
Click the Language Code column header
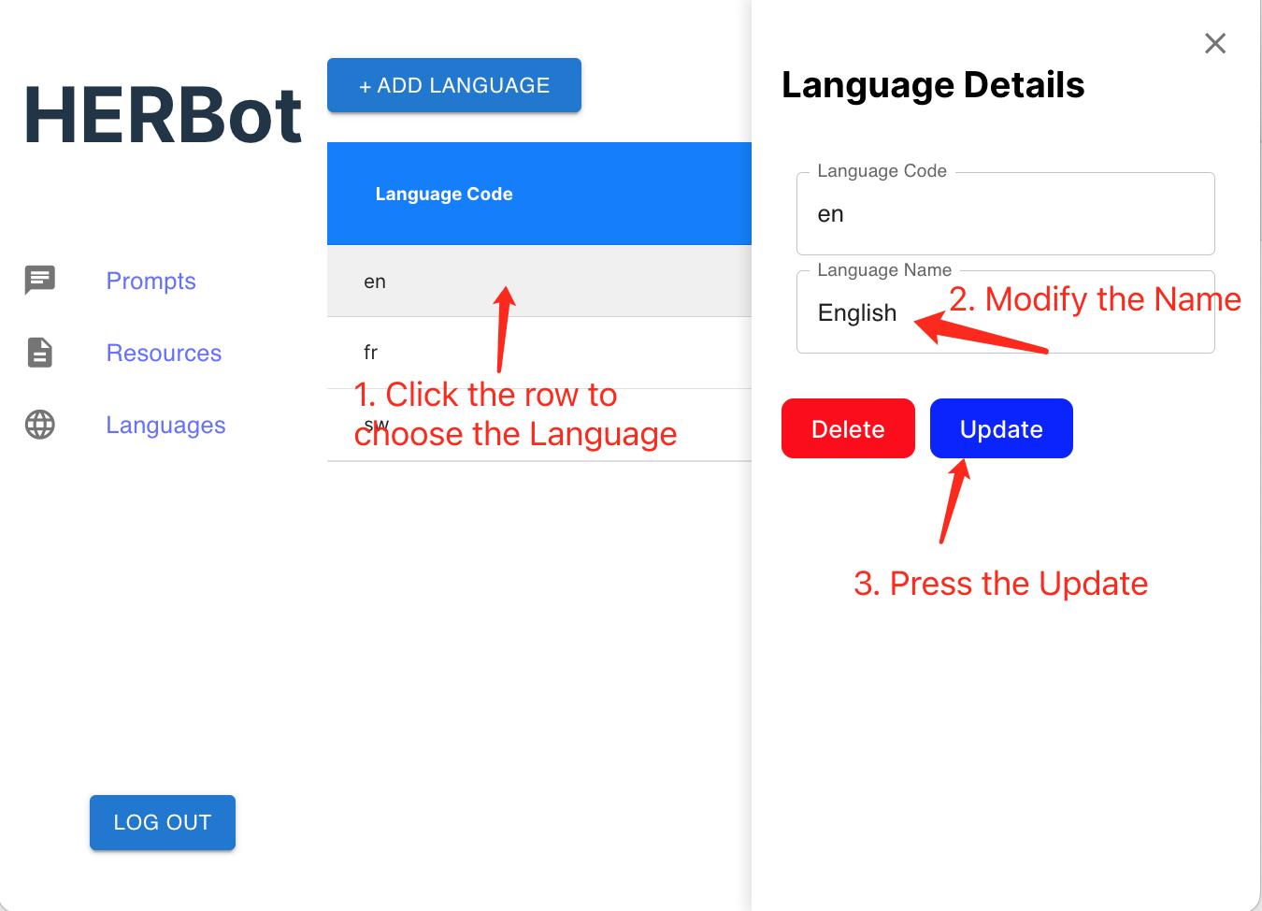(444, 194)
